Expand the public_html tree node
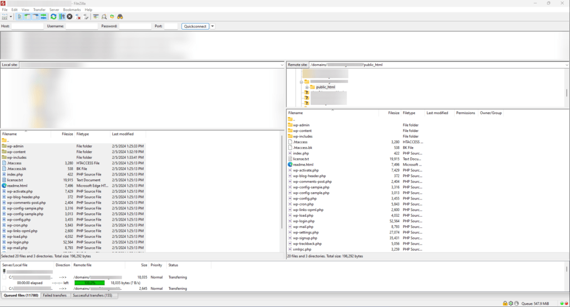This screenshot has width=570, height=307. pos(307,87)
